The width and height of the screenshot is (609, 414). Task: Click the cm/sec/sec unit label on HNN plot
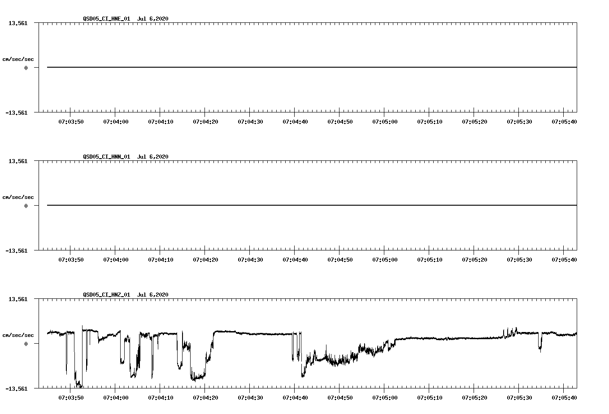[18, 197]
